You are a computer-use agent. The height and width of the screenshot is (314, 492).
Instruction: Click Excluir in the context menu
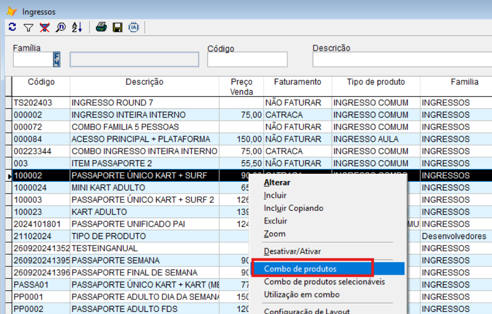pos(275,221)
